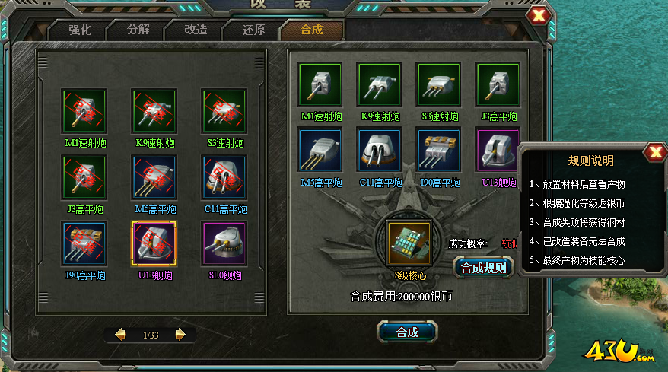
Task: Click the S级核心 product icon
Action: [409, 243]
